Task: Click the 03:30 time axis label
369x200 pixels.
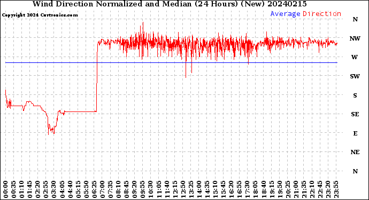Action: (x=54, y=189)
